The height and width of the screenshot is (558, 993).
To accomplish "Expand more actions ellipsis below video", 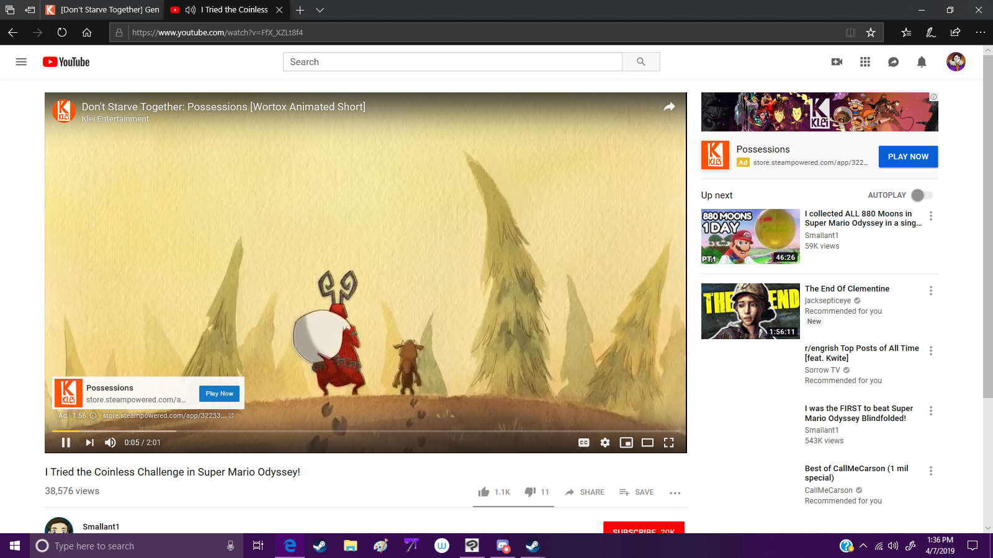I will (675, 493).
